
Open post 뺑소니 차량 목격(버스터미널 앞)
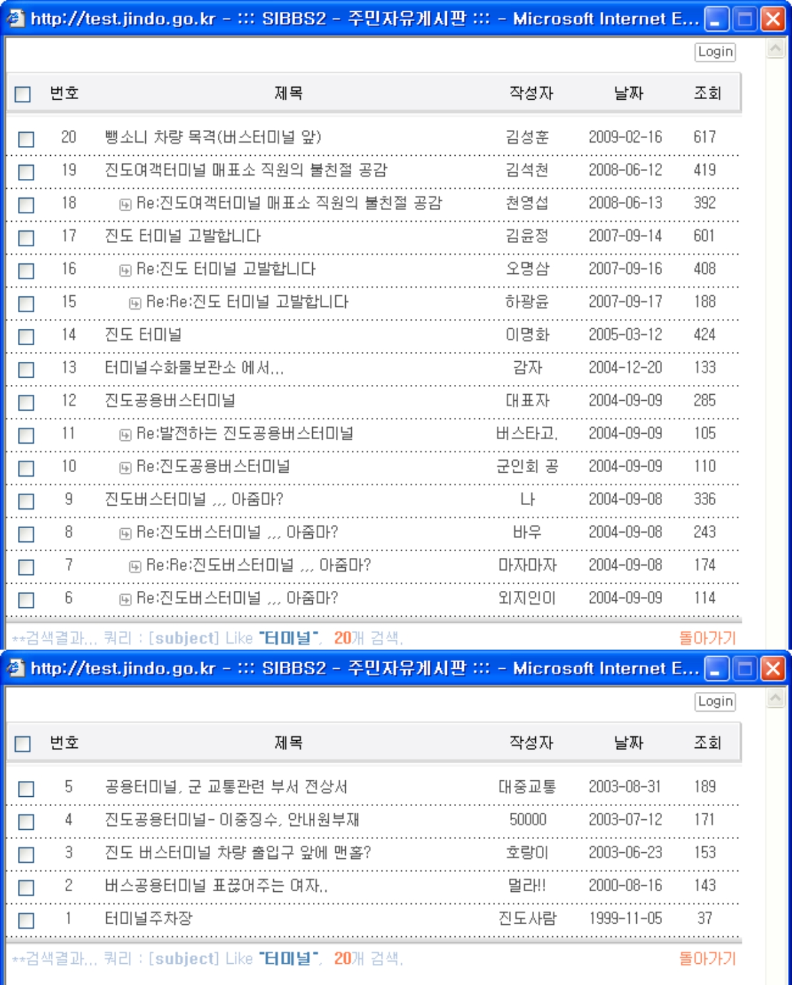tap(213, 137)
